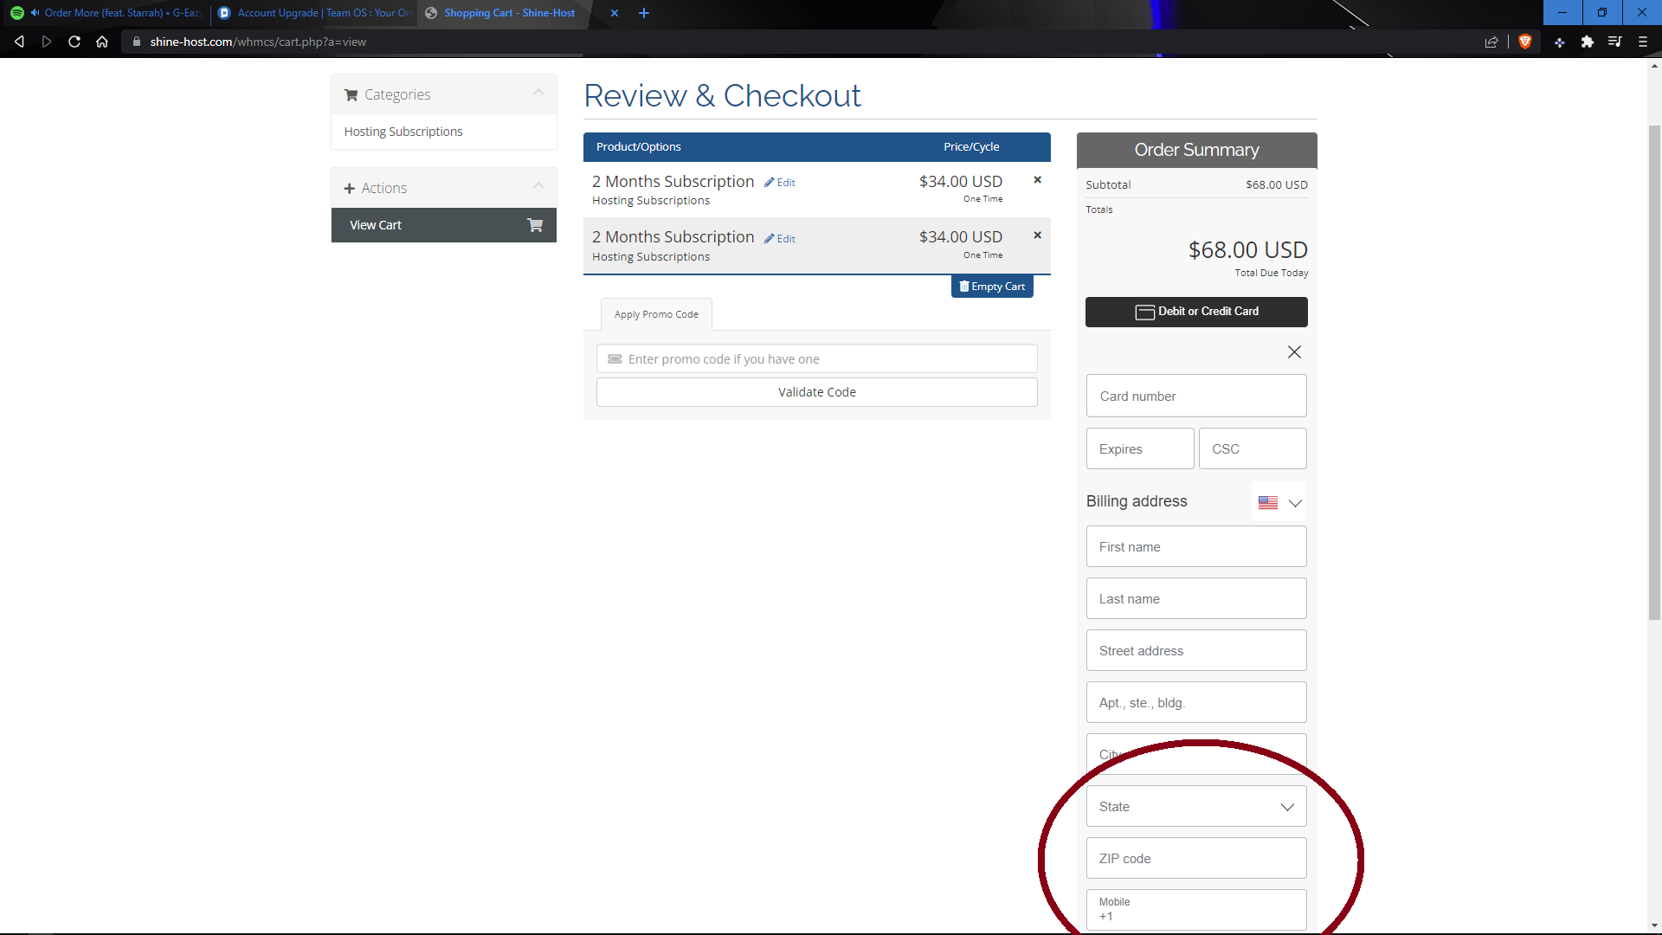Remove the second 2 Months Subscription item
Image resolution: width=1662 pixels, height=935 pixels.
pyautogui.click(x=1037, y=235)
